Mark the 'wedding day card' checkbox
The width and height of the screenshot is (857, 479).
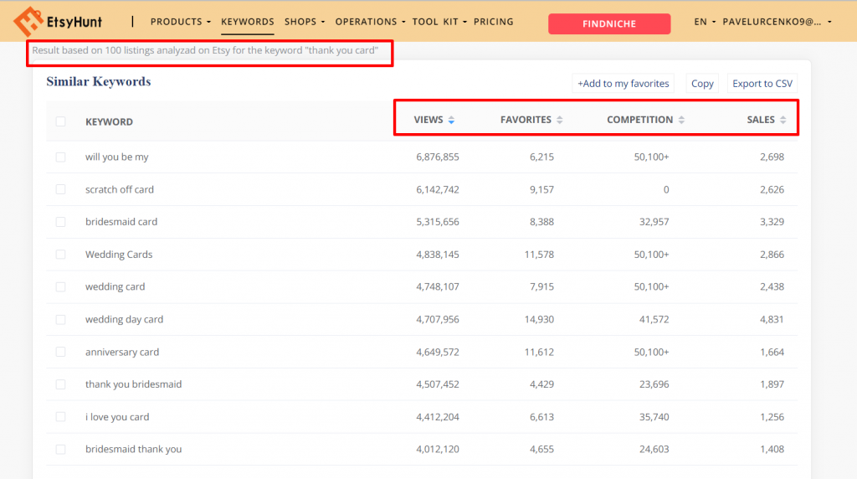pos(60,320)
